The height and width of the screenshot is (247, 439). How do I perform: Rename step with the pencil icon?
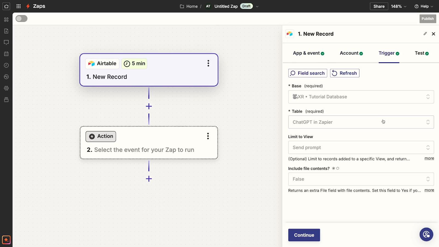[425, 33]
